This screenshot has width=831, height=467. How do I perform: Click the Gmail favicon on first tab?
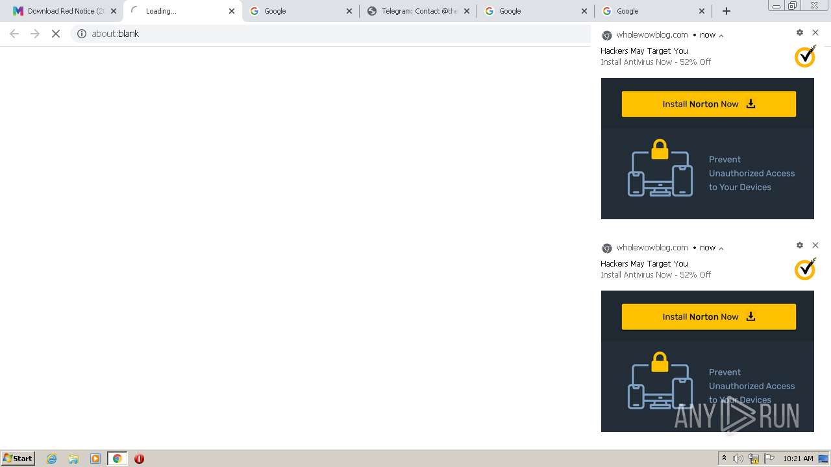pos(18,11)
